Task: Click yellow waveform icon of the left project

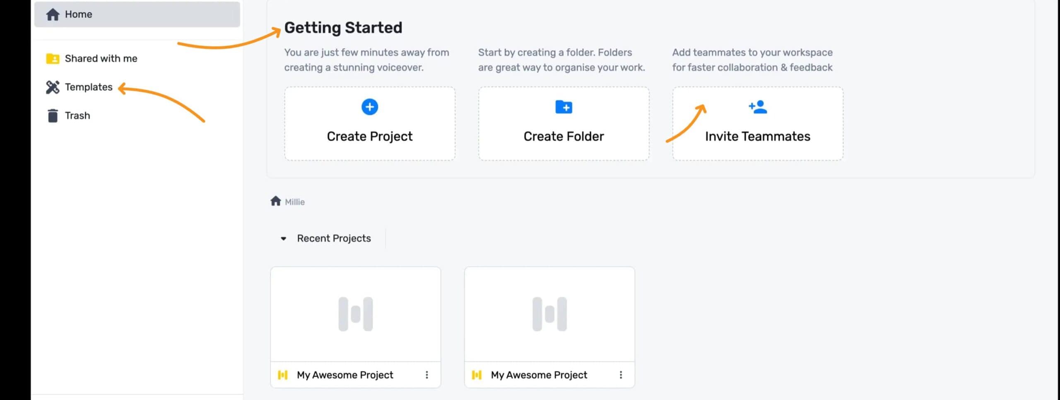Action: pos(283,375)
